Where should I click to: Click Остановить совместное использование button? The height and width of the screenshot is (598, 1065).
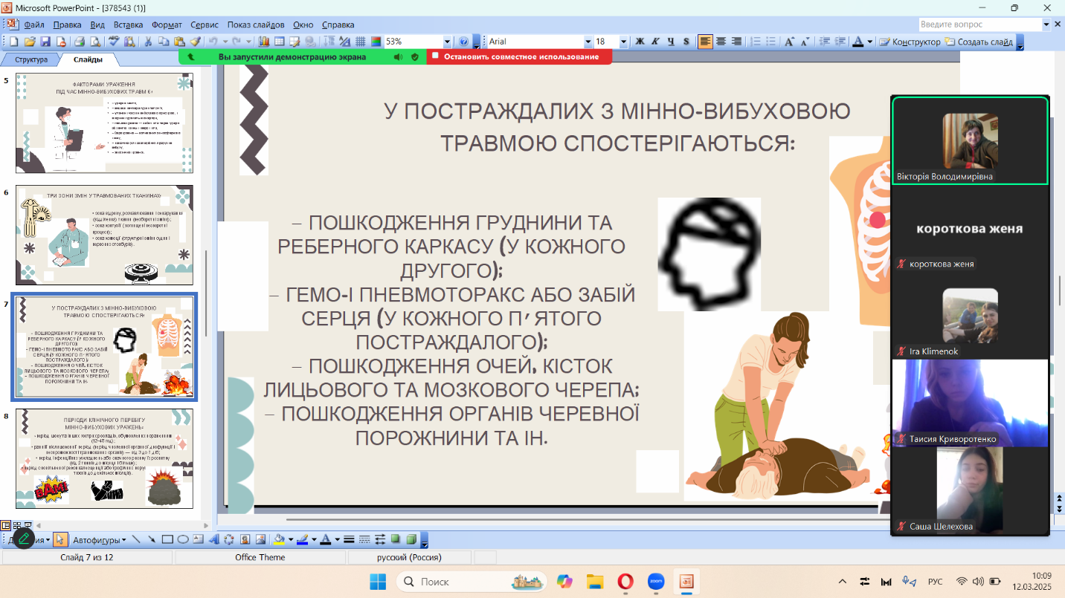coord(520,56)
